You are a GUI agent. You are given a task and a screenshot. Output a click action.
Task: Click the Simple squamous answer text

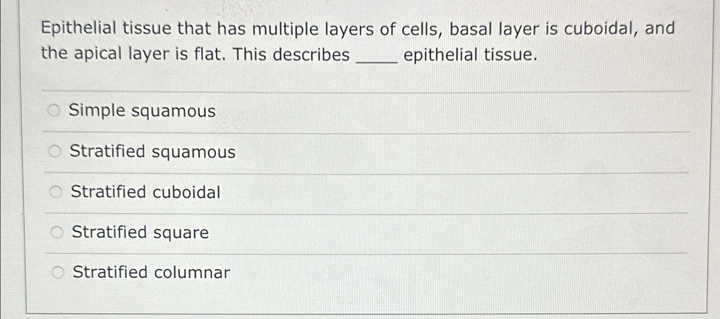point(142,111)
